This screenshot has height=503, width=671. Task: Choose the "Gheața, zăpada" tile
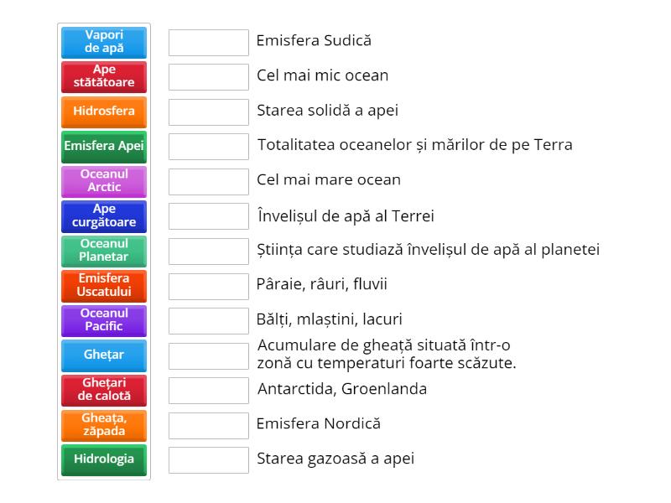pyautogui.click(x=103, y=425)
